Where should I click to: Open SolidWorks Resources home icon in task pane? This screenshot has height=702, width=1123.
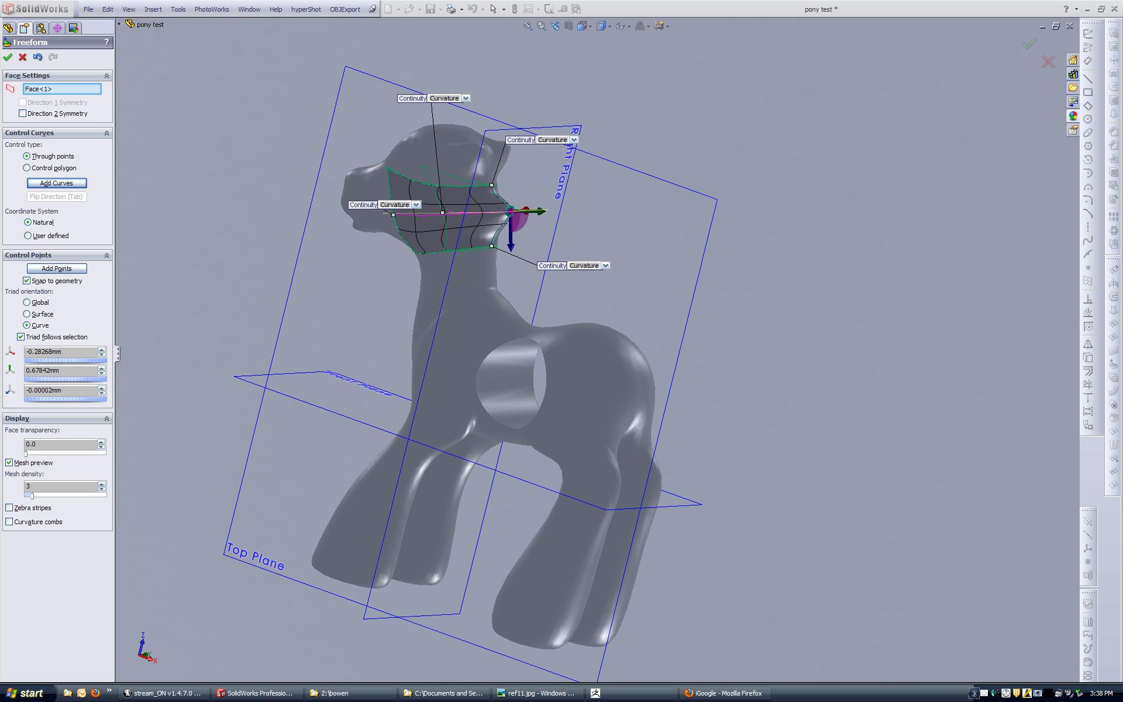(1073, 60)
